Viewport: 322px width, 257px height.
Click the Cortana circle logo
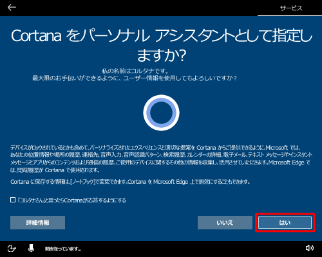click(161, 112)
